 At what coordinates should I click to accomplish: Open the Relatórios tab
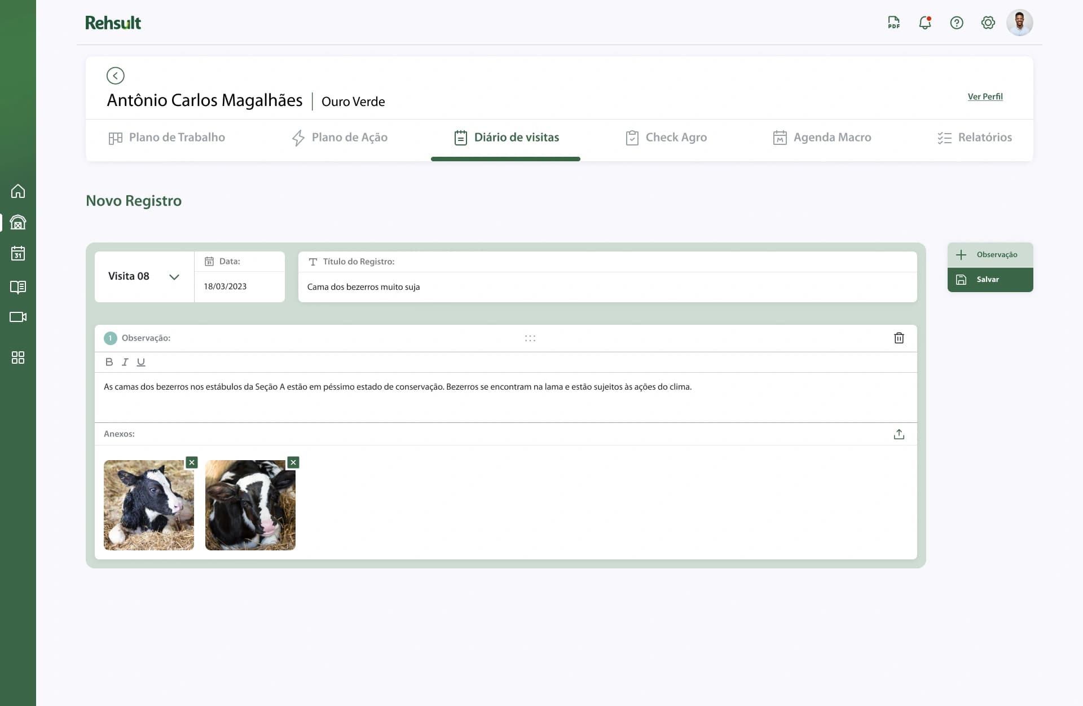974,138
